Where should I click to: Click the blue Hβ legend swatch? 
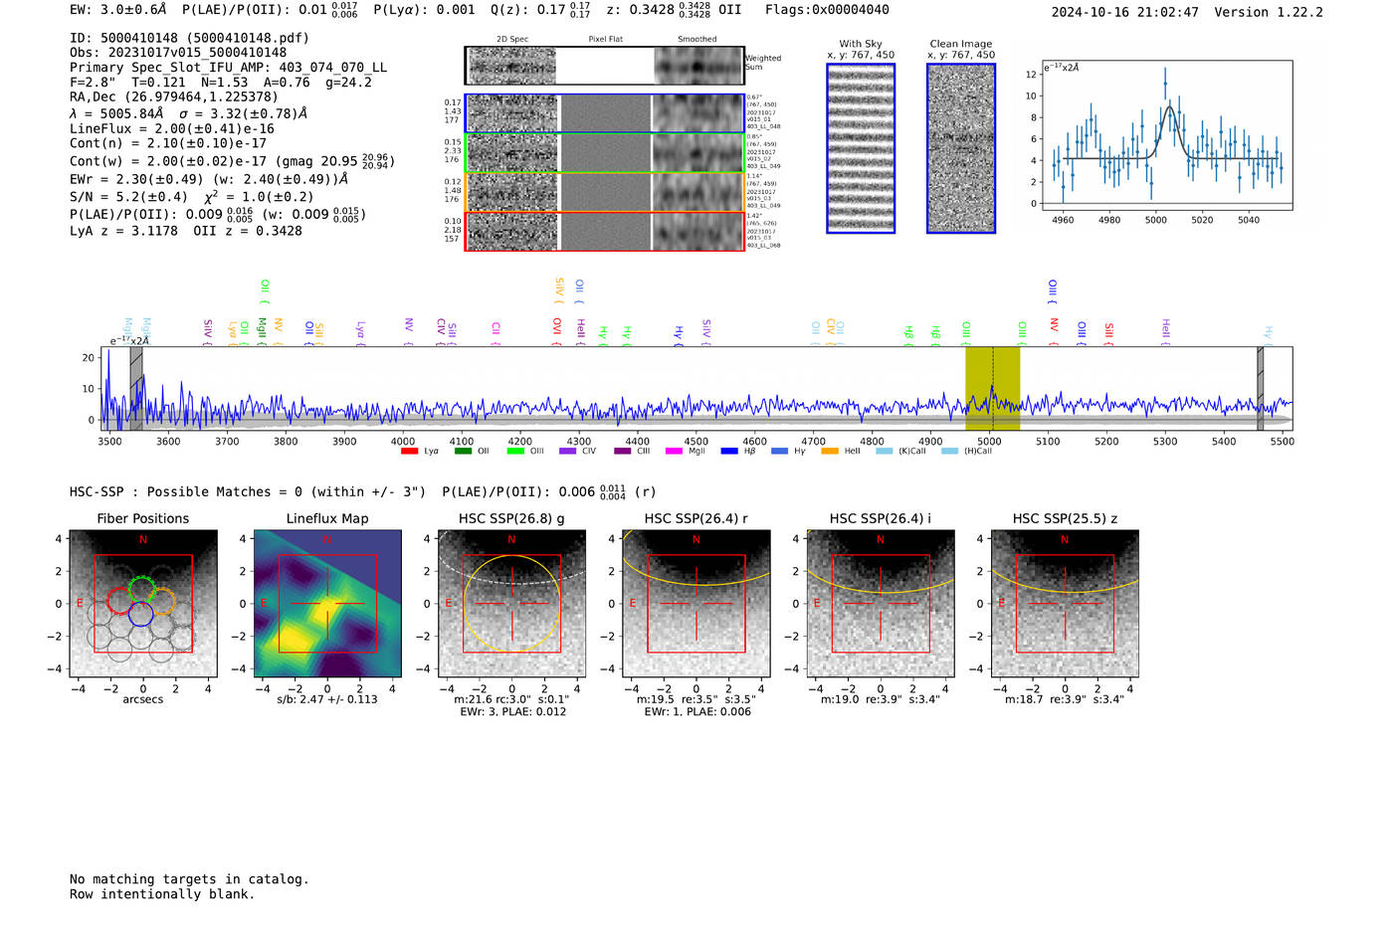(x=729, y=452)
